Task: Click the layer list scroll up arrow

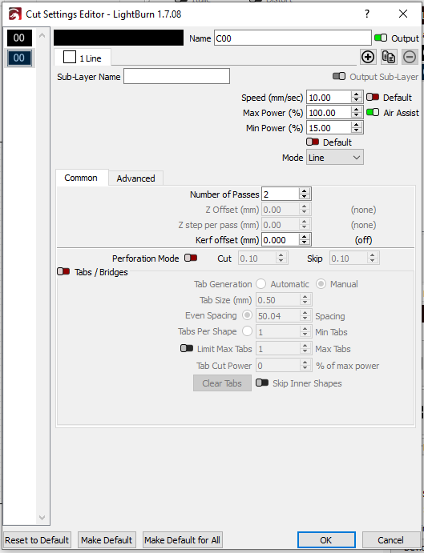Action: (x=42, y=35)
